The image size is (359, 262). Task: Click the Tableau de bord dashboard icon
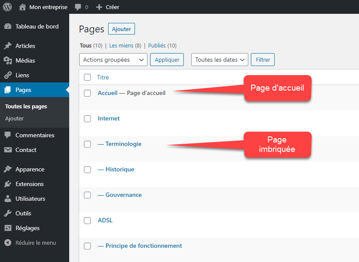click(8, 26)
